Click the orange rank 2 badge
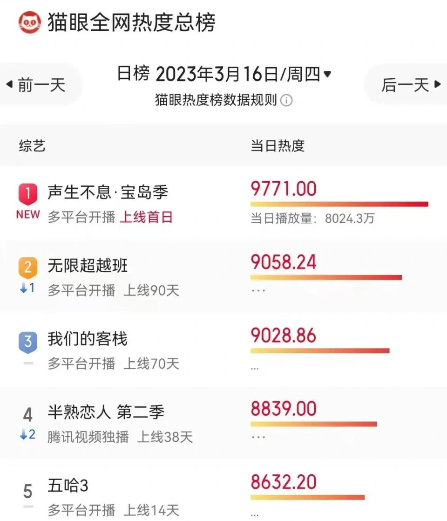This screenshot has height=521, width=447. click(x=28, y=267)
